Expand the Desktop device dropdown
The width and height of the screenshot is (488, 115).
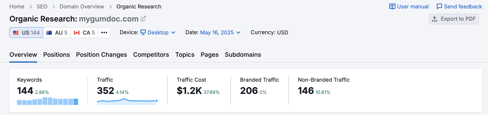[158, 32]
